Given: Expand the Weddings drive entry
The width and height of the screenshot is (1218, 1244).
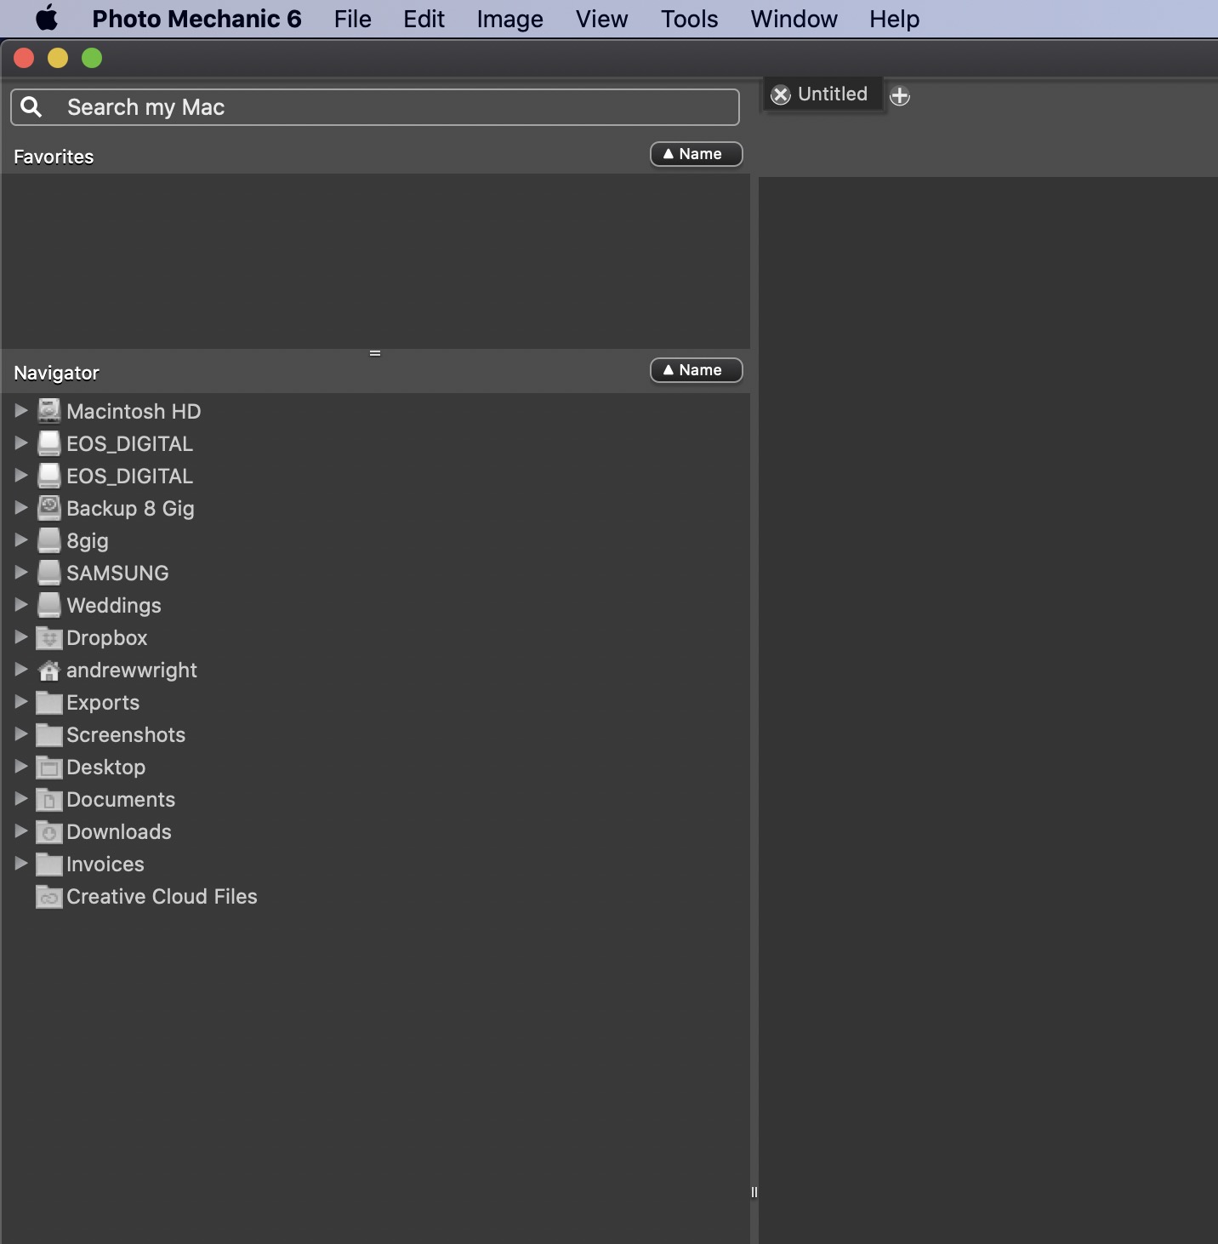Looking at the screenshot, I should tap(20, 605).
